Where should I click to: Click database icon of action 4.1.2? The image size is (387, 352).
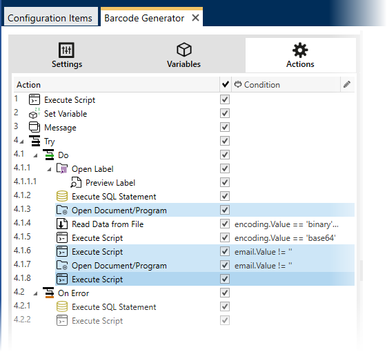point(61,197)
